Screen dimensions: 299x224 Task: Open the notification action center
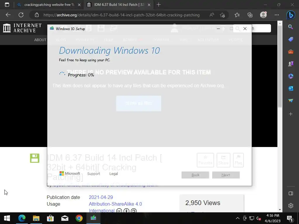(x=290, y=218)
